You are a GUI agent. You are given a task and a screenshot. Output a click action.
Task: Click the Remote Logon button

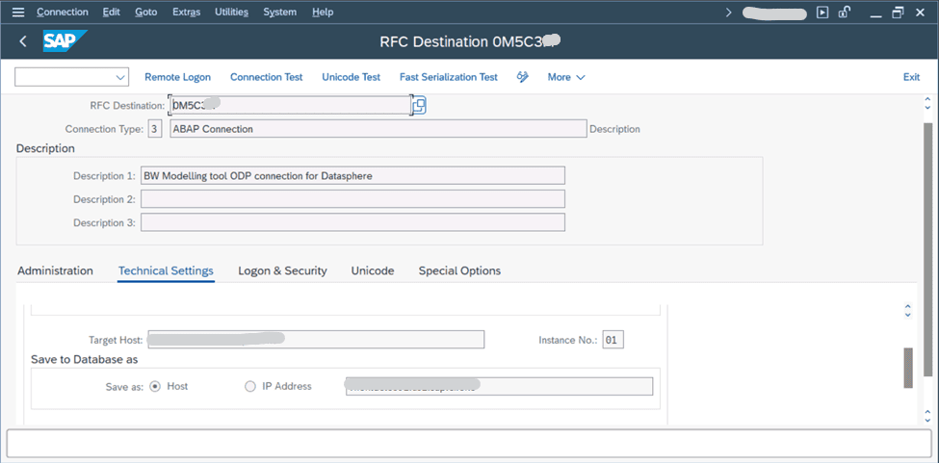click(178, 77)
